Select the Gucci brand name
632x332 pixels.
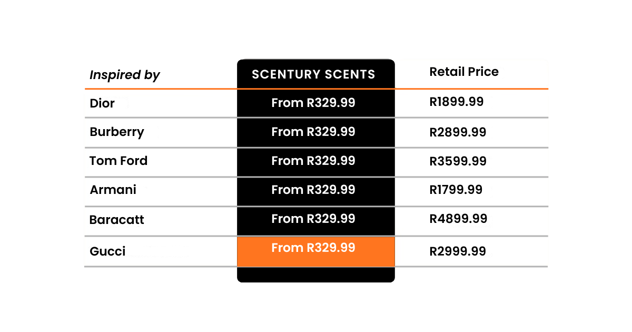point(108,251)
